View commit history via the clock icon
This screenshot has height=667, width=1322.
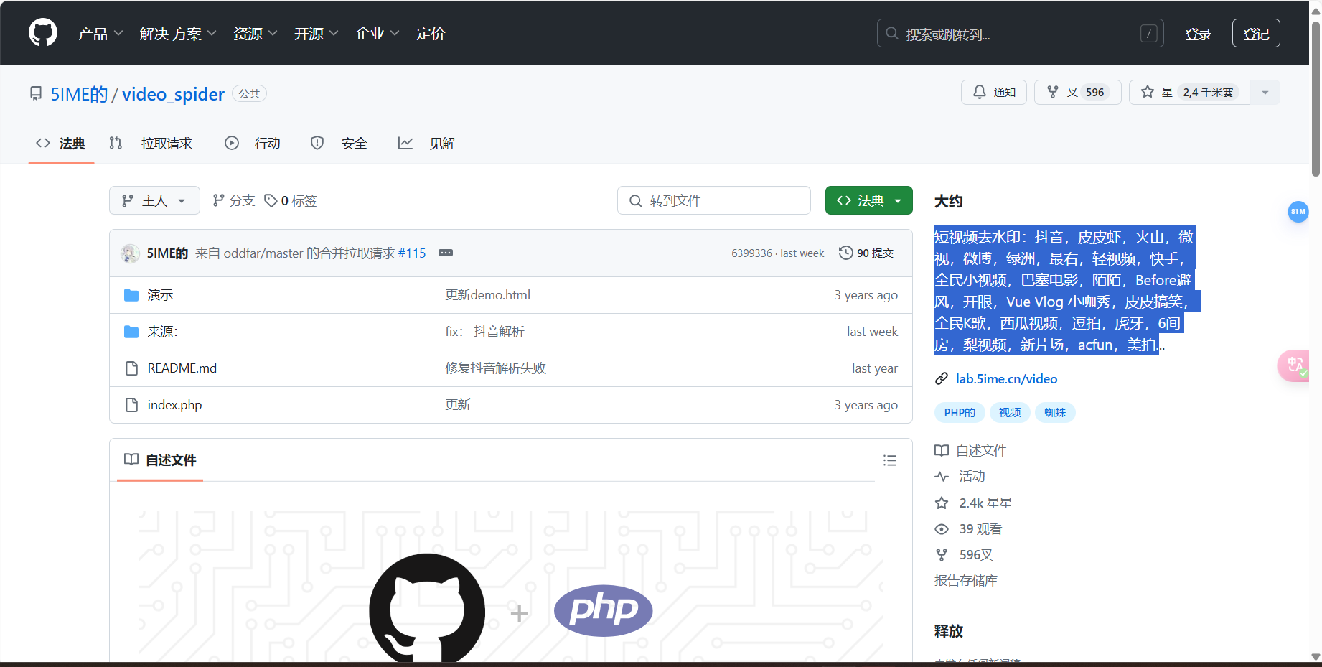pyautogui.click(x=845, y=253)
